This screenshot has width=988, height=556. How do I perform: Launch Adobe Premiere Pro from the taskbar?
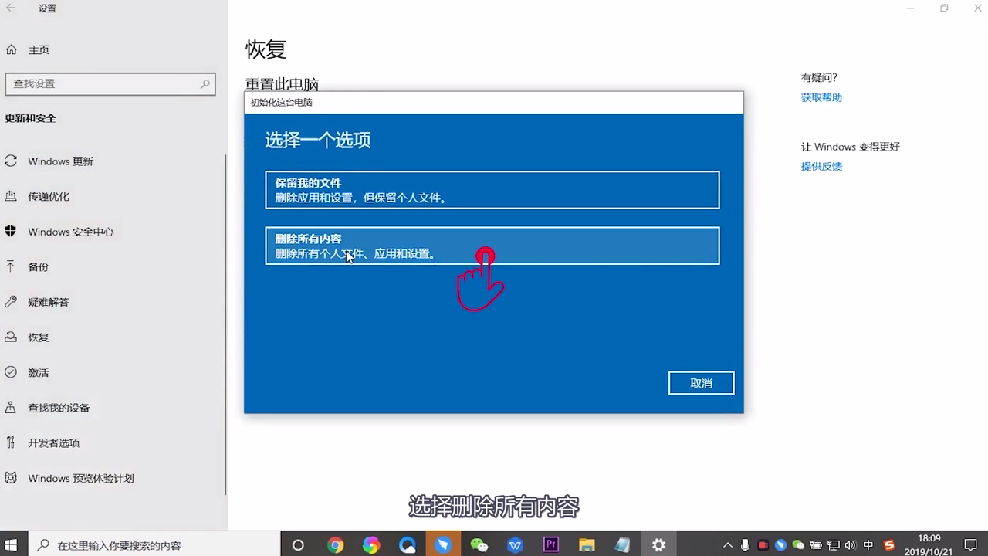point(551,544)
